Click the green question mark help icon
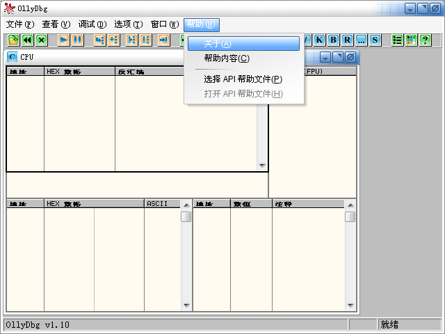The height and width of the screenshot is (334, 445). pos(425,40)
